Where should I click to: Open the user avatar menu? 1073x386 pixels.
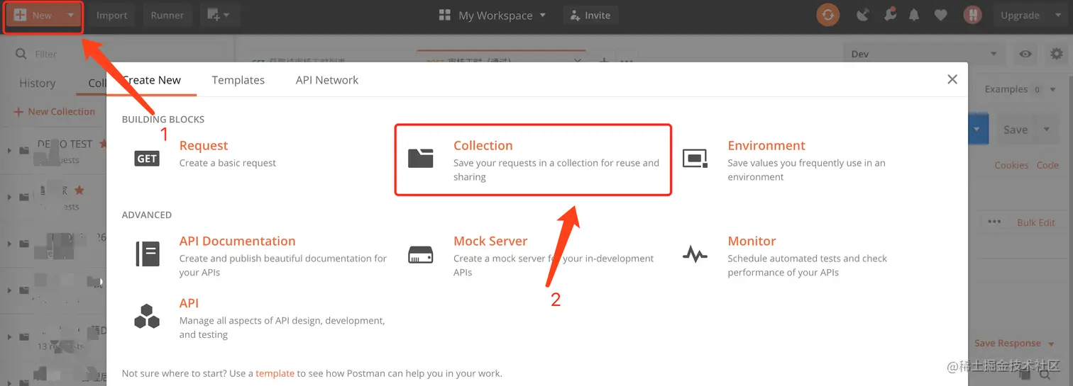coord(972,15)
